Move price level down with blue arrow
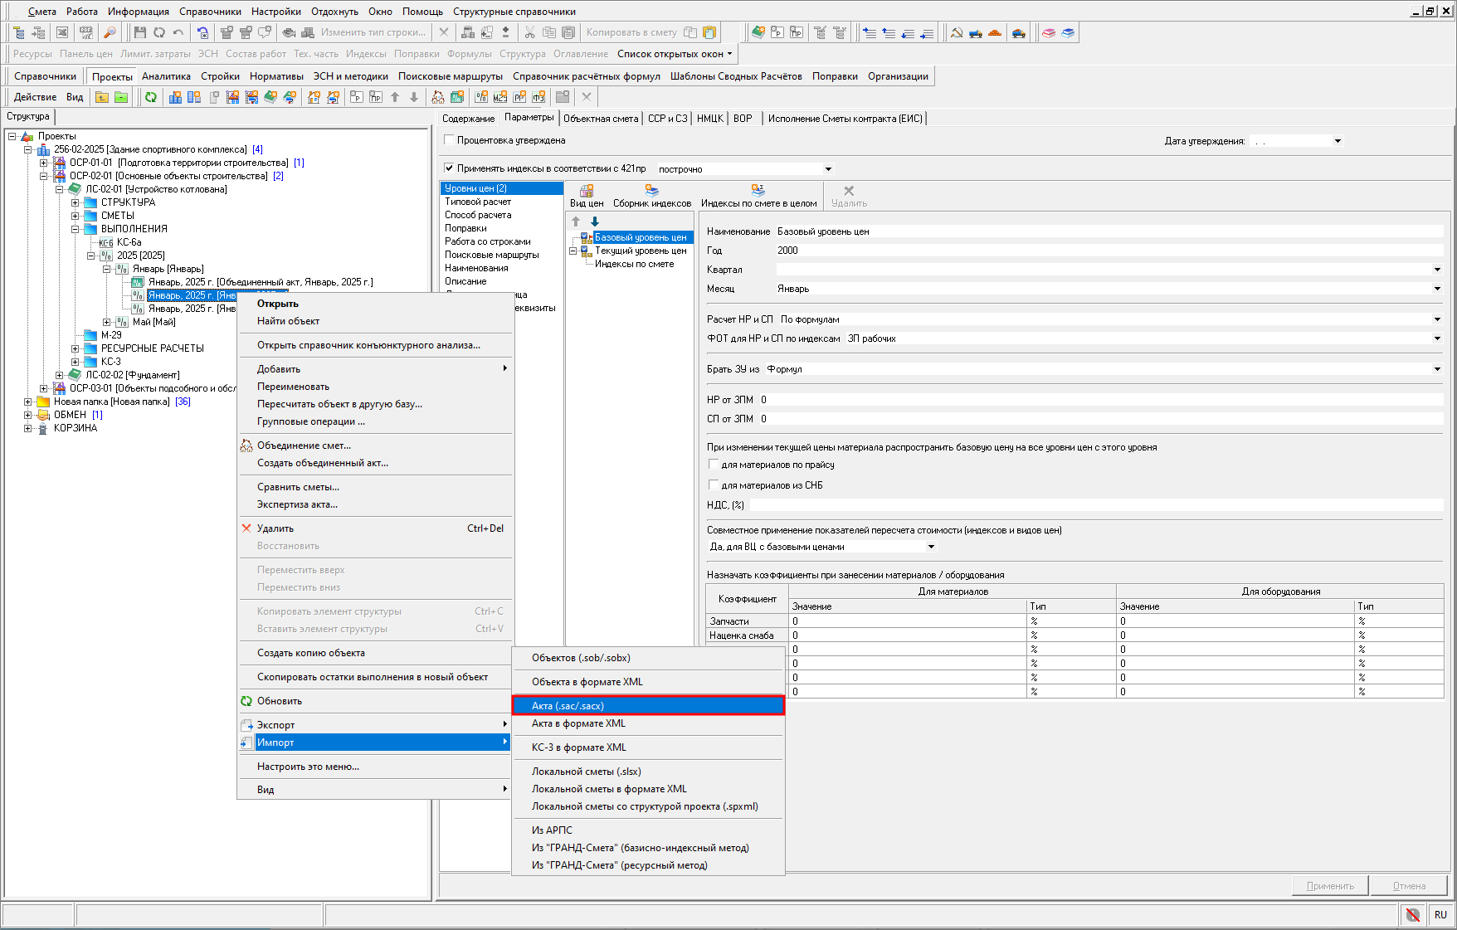The image size is (1457, 930). 595,222
